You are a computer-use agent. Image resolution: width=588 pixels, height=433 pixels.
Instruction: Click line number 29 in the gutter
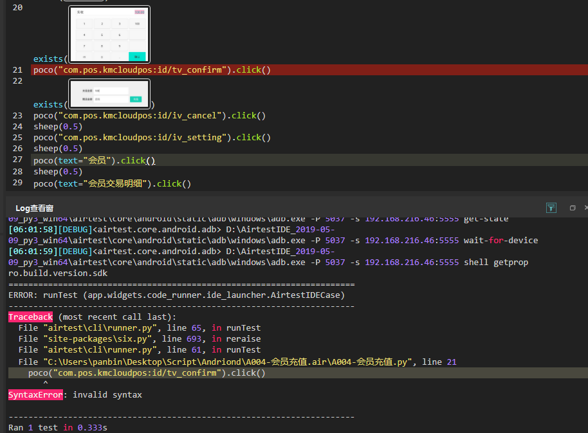tap(17, 183)
